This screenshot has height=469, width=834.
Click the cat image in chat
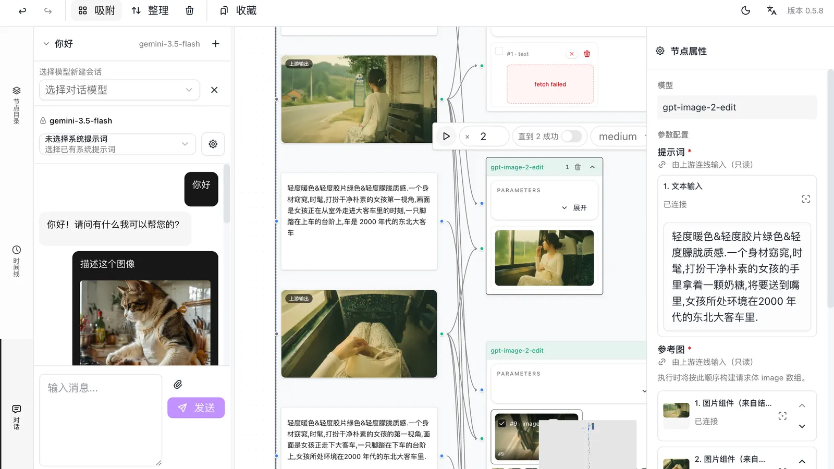145,322
